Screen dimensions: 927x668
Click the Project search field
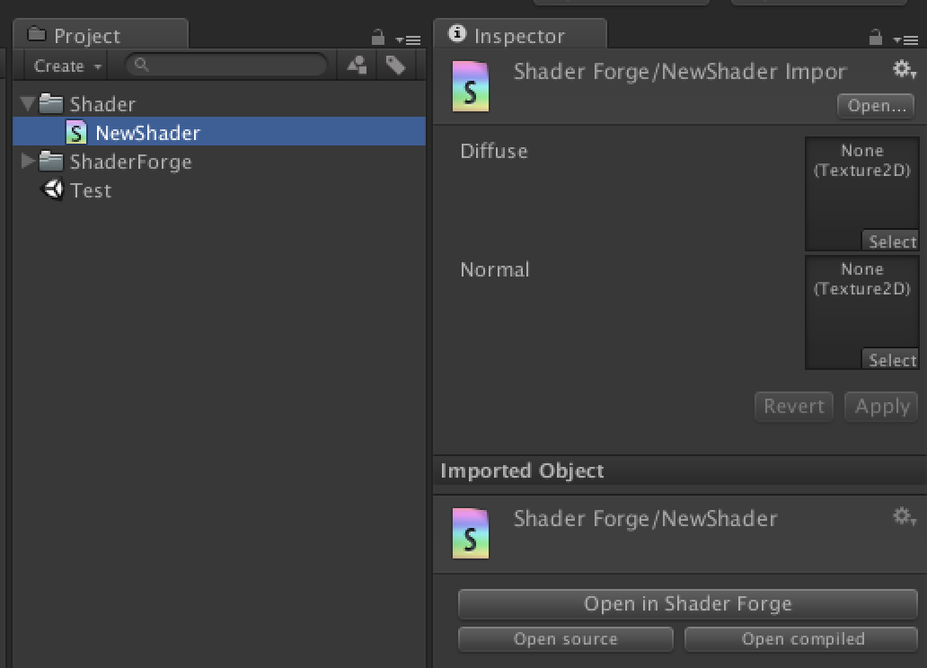(x=235, y=65)
